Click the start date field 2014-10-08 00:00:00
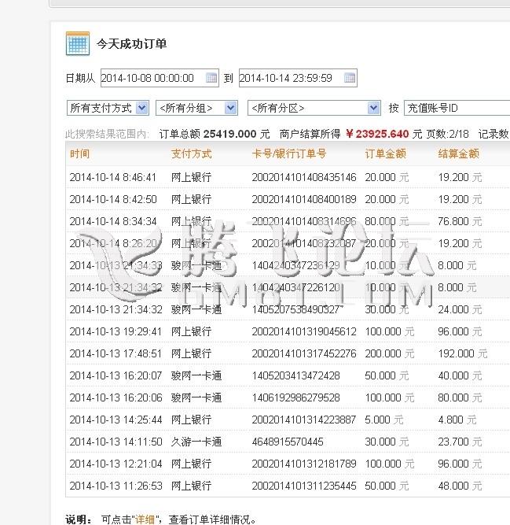This screenshot has height=525, width=510. pyautogui.click(x=151, y=78)
